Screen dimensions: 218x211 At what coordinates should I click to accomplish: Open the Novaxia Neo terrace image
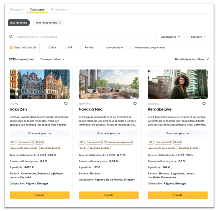[x=109, y=84]
